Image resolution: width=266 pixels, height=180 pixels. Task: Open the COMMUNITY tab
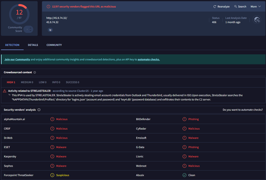[x=54, y=45]
